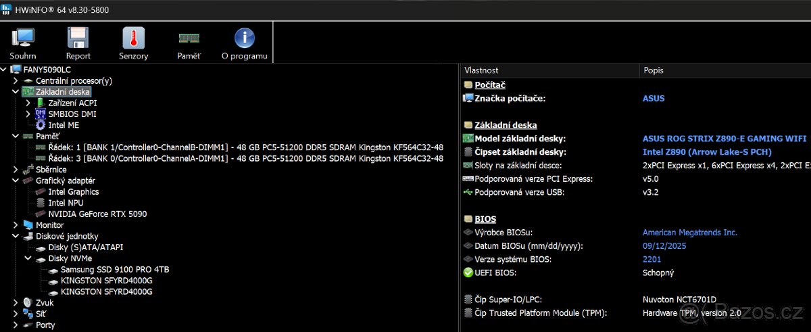Viewport: 811px width, 332px height.
Task: Click the BIOS version 2201 value
Action: (652, 259)
